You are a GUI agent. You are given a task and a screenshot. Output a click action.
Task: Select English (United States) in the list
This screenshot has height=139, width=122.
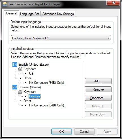34,65
